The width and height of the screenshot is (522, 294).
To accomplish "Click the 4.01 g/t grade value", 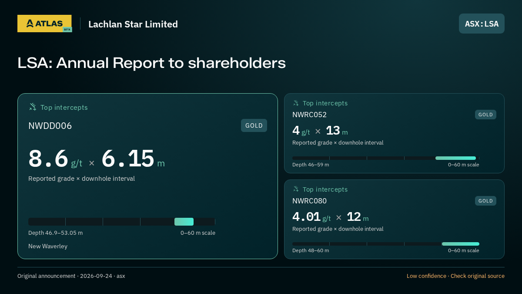I will [x=311, y=217].
